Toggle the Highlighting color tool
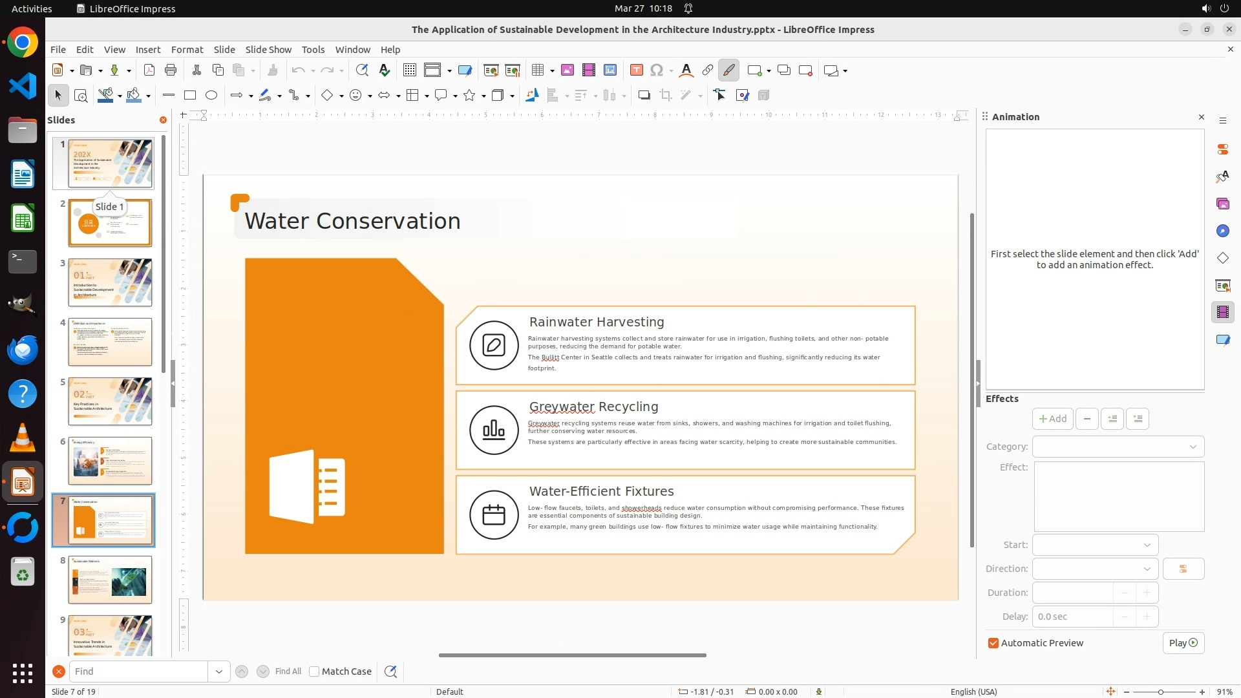 (x=728, y=70)
